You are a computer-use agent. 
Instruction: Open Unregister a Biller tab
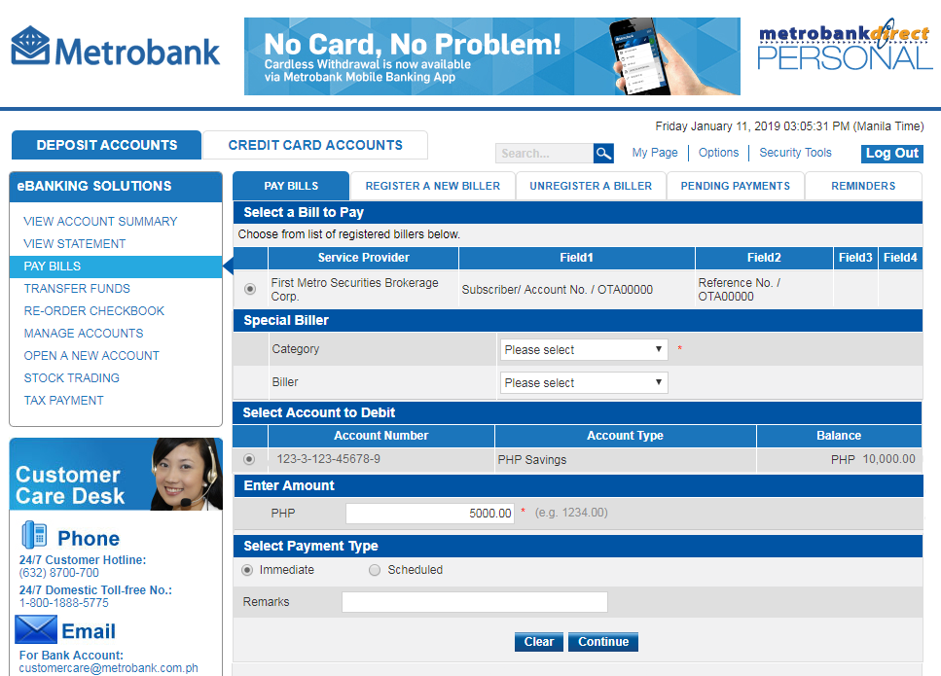[591, 186]
